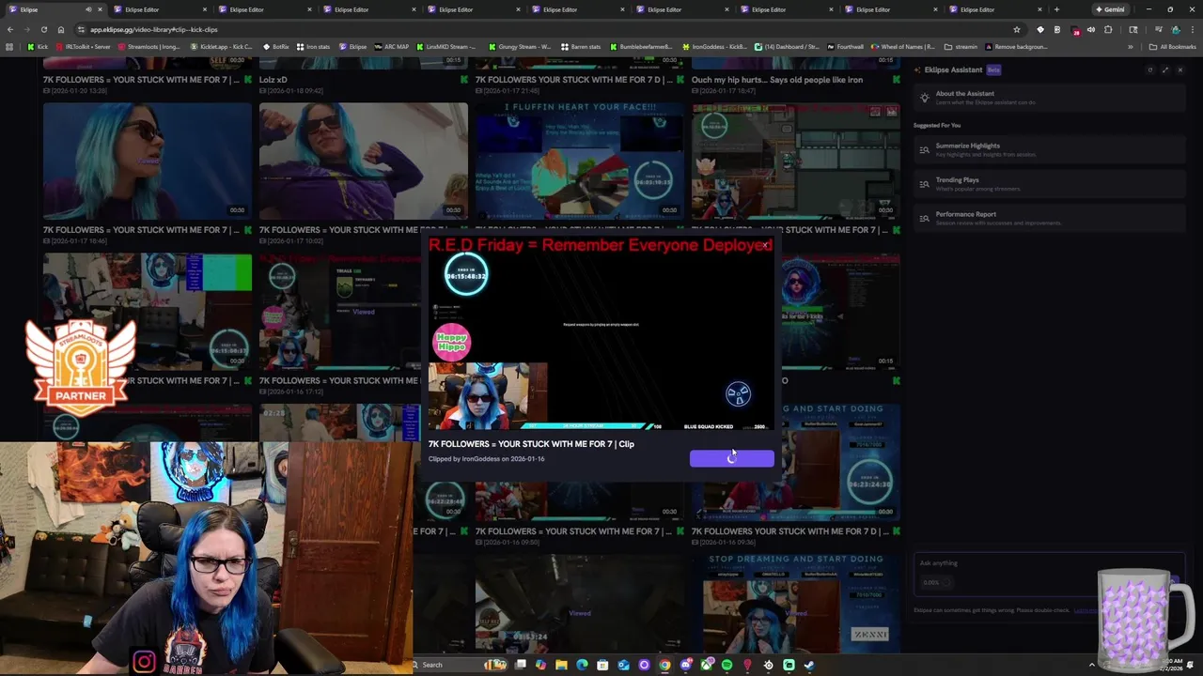
Task: Expand the Eklipse Assistant panel
Action: click(x=1165, y=69)
